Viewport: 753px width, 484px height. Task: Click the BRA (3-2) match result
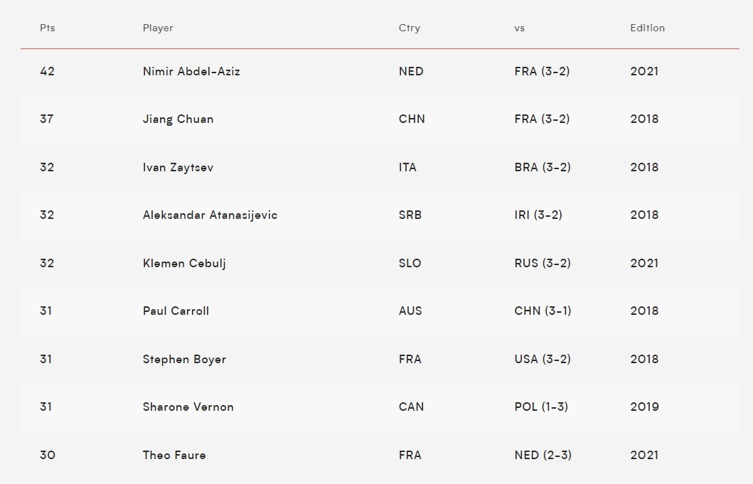[543, 168]
